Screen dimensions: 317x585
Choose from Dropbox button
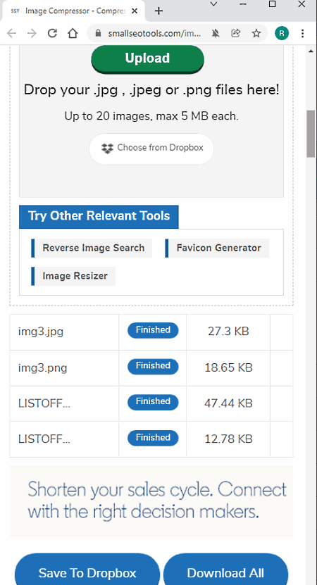coord(151,149)
